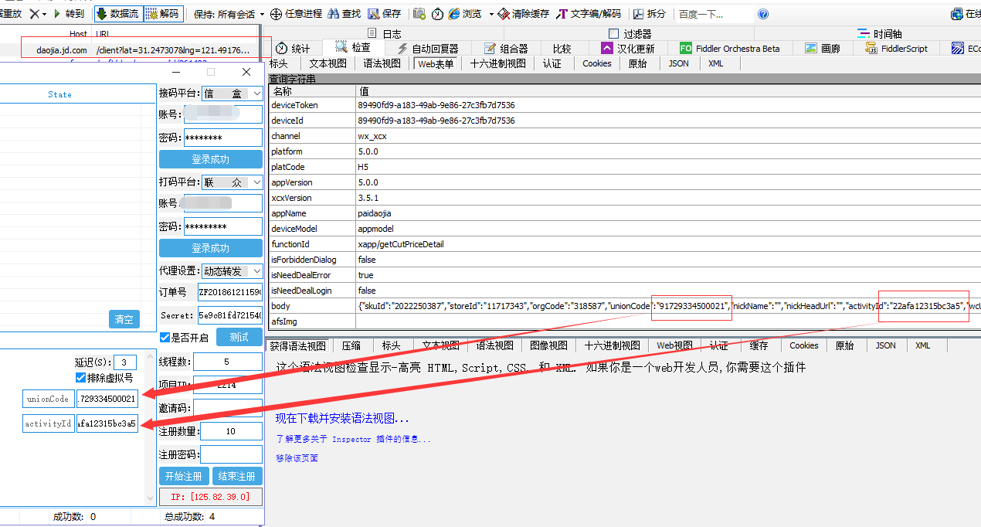Switch to the 十六进制视图 request tab
The width and height of the screenshot is (981, 527).
pyautogui.click(x=497, y=63)
